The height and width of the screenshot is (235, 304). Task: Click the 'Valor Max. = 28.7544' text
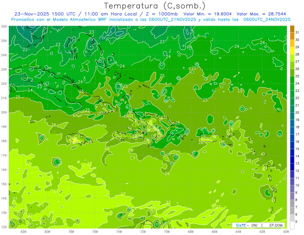[x=261, y=14]
